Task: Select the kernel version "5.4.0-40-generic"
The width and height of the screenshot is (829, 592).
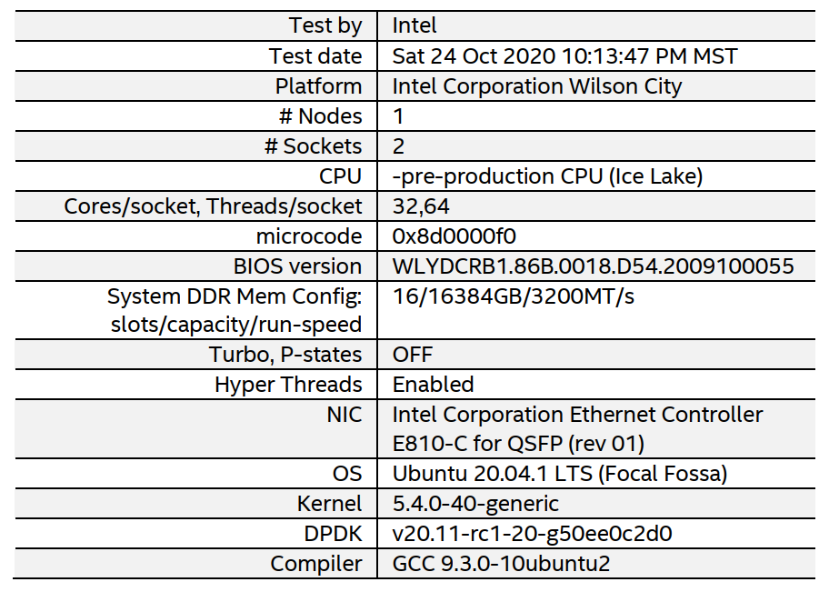Action: (x=475, y=504)
